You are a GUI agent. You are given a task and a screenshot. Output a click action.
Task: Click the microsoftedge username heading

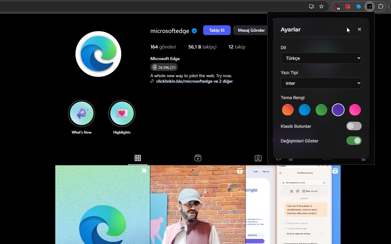(x=170, y=31)
